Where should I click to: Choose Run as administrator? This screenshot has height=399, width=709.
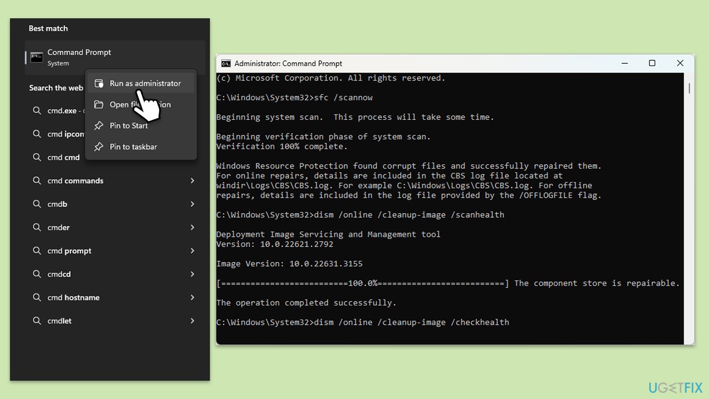pyautogui.click(x=141, y=83)
